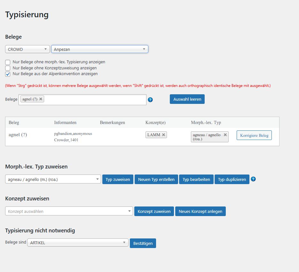Open the CROWD source dropdown
Viewport: 299px width, 272px height.
pos(28,49)
